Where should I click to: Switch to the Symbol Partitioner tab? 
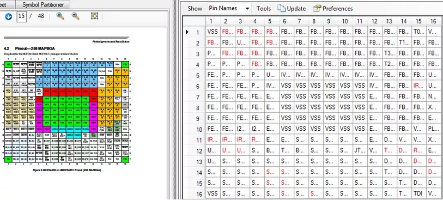43,4
